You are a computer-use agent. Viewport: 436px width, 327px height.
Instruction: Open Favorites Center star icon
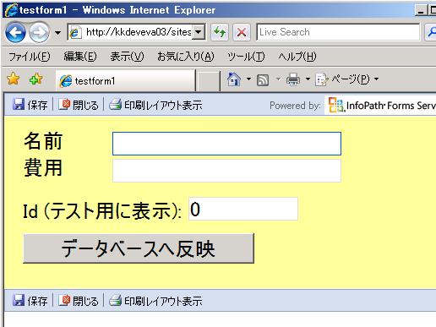14,79
